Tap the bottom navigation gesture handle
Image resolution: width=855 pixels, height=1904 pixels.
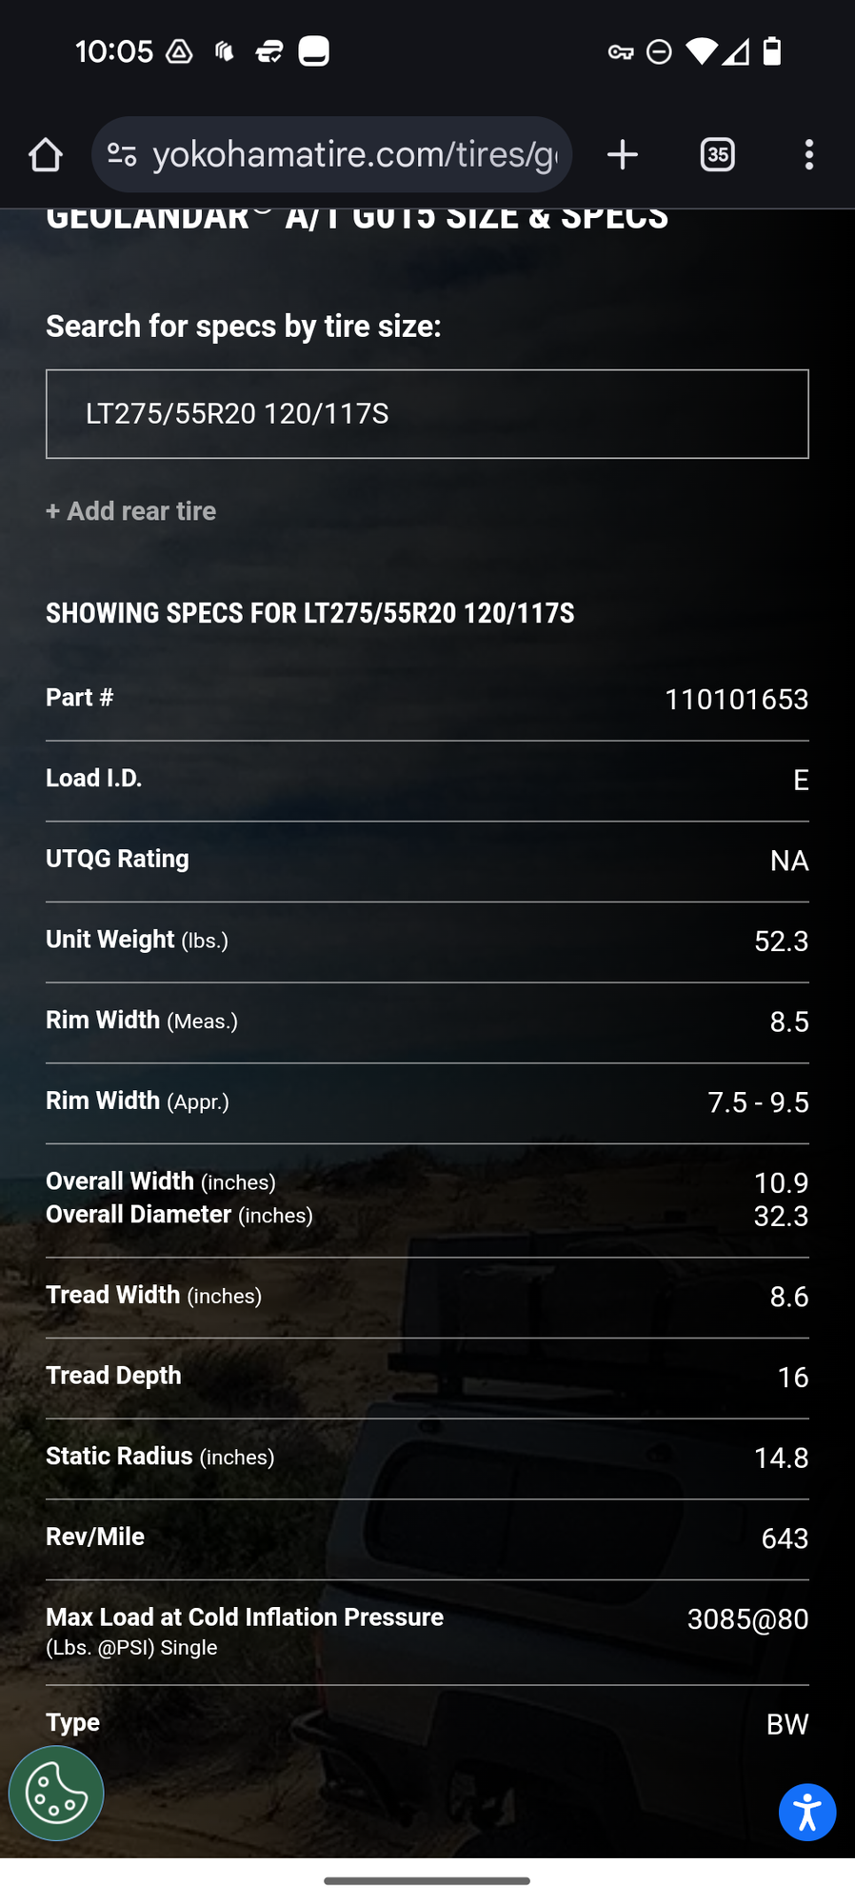tap(427, 1881)
